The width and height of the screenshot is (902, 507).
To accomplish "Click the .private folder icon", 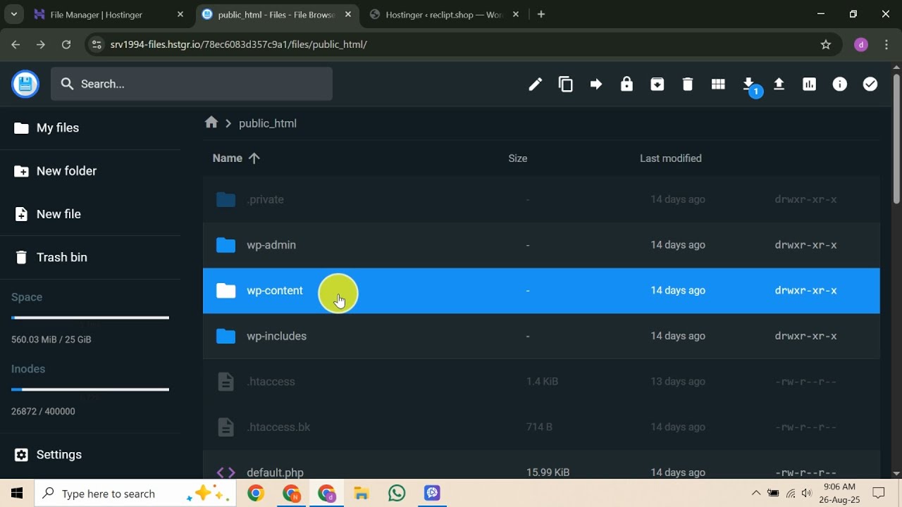I will click(225, 199).
